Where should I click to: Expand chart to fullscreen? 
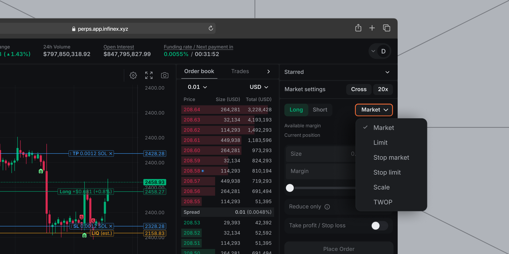click(x=149, y=75)
